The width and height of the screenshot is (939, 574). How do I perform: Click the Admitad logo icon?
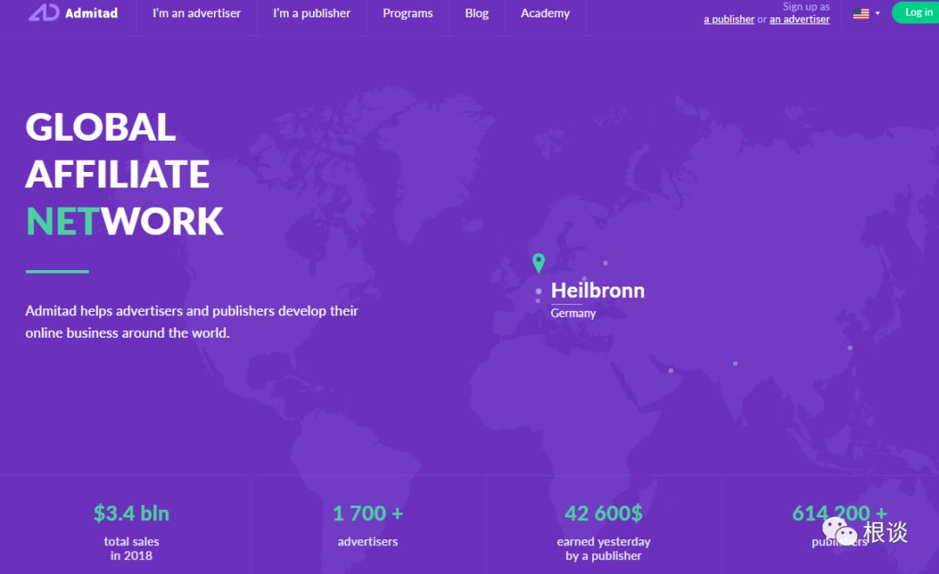pyautogui.click(x=44, y=12)
